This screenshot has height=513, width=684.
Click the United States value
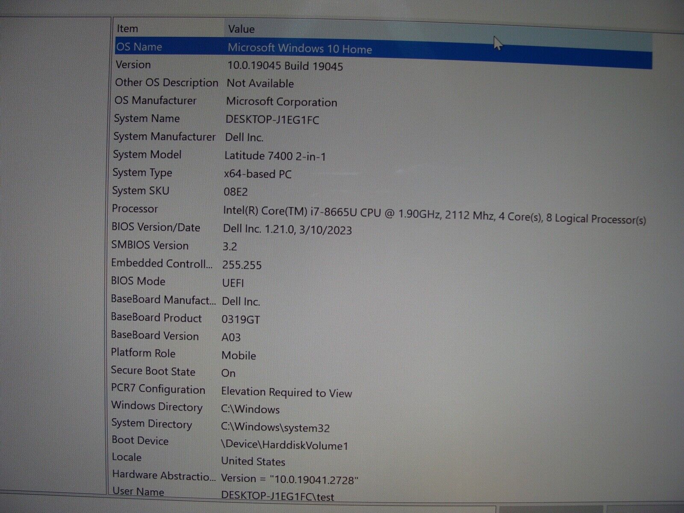pos(253,462)
